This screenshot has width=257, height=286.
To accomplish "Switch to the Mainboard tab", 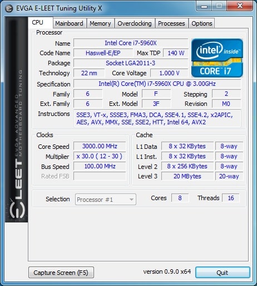I will [69, 23].
